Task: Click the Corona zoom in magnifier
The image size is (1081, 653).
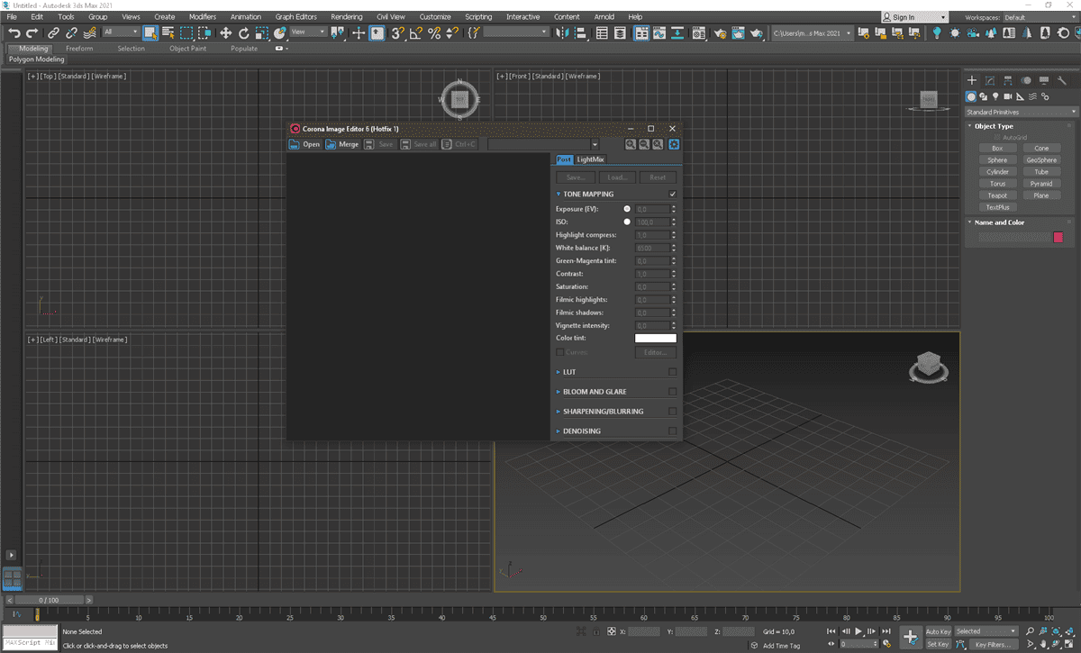Action: click(631, 144)
